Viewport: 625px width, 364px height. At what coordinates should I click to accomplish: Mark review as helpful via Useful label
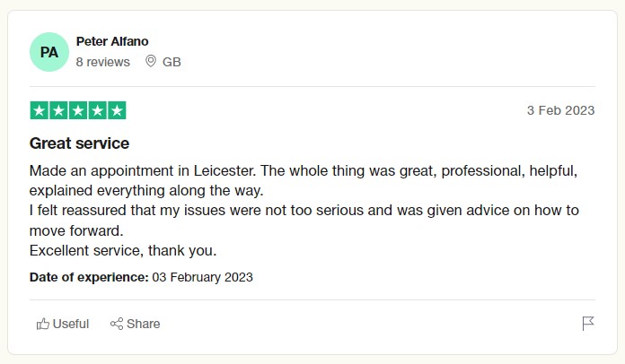coord(71,324)
